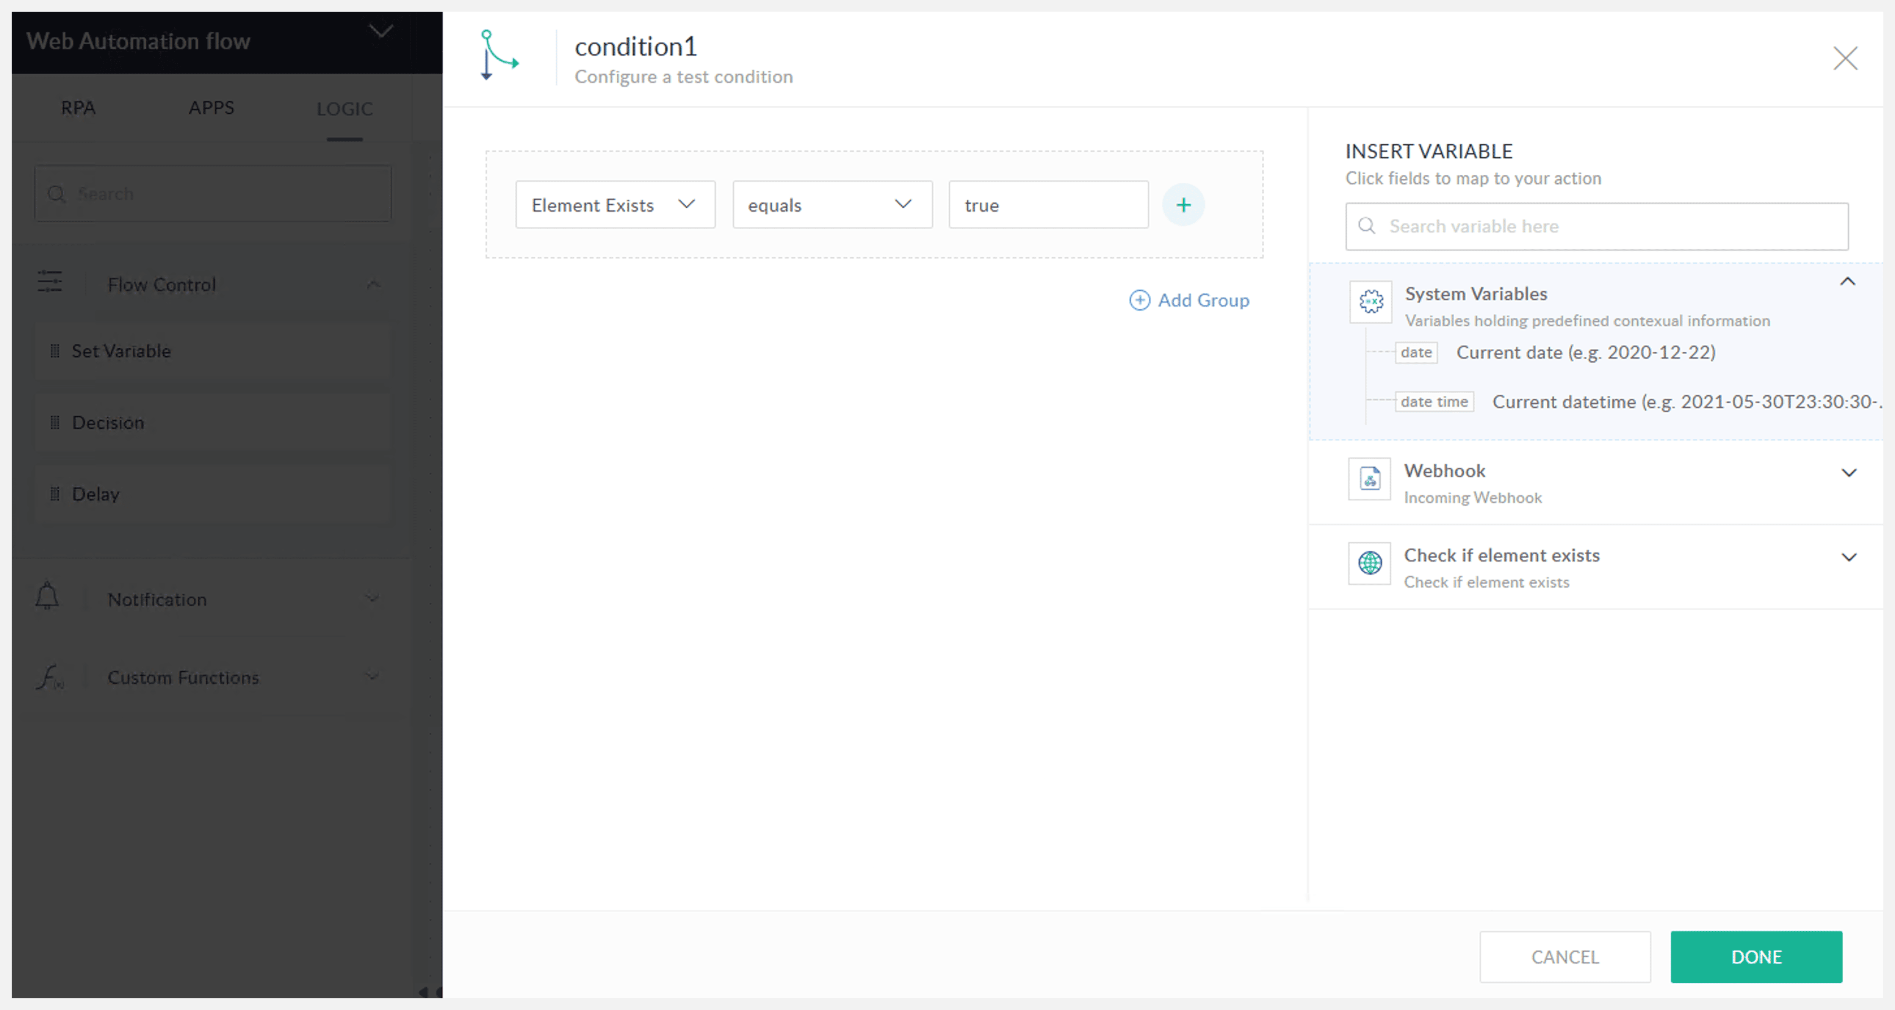Open the equals operator dropdown
Image resolution: width=1895 pixels, height=1010 pixels.
click(x=831, y=205)
